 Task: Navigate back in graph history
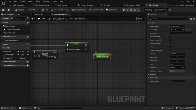(x=39, y=19)
